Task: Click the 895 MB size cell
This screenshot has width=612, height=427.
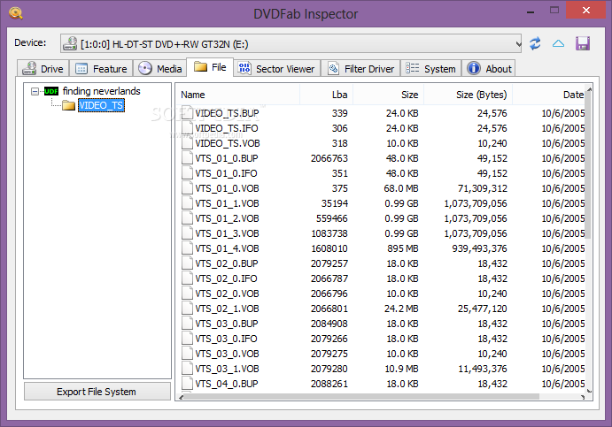Action: [403, 248]
